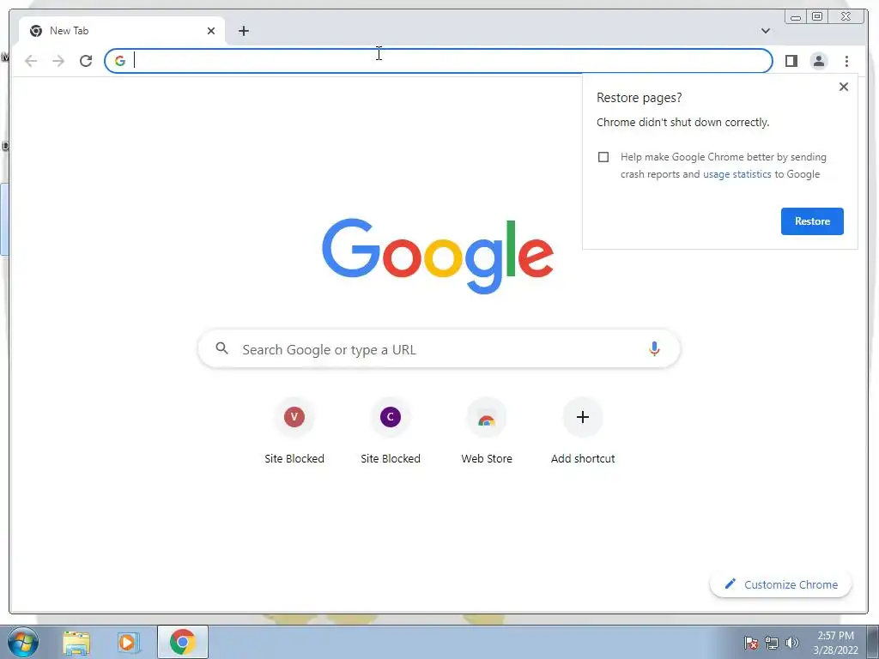Click the Google icon in address bar
This screenshot has height=659, width=879.
tap(120, 61)
